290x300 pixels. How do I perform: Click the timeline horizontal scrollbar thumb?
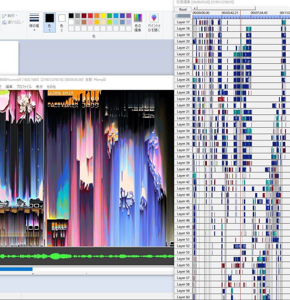pos(226,8)
